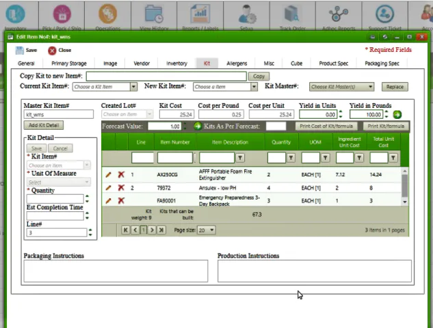
Task: Click the Save disk icon
Action: click(x=20, y=50)
